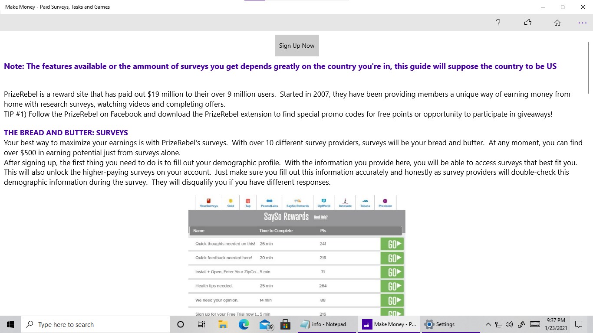Click the '20 min' time value
Image resolution: width=593 pixels, height=333 pixels.
[266, 258]
